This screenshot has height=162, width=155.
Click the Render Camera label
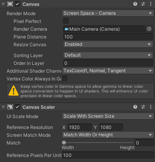pos(30,29)
